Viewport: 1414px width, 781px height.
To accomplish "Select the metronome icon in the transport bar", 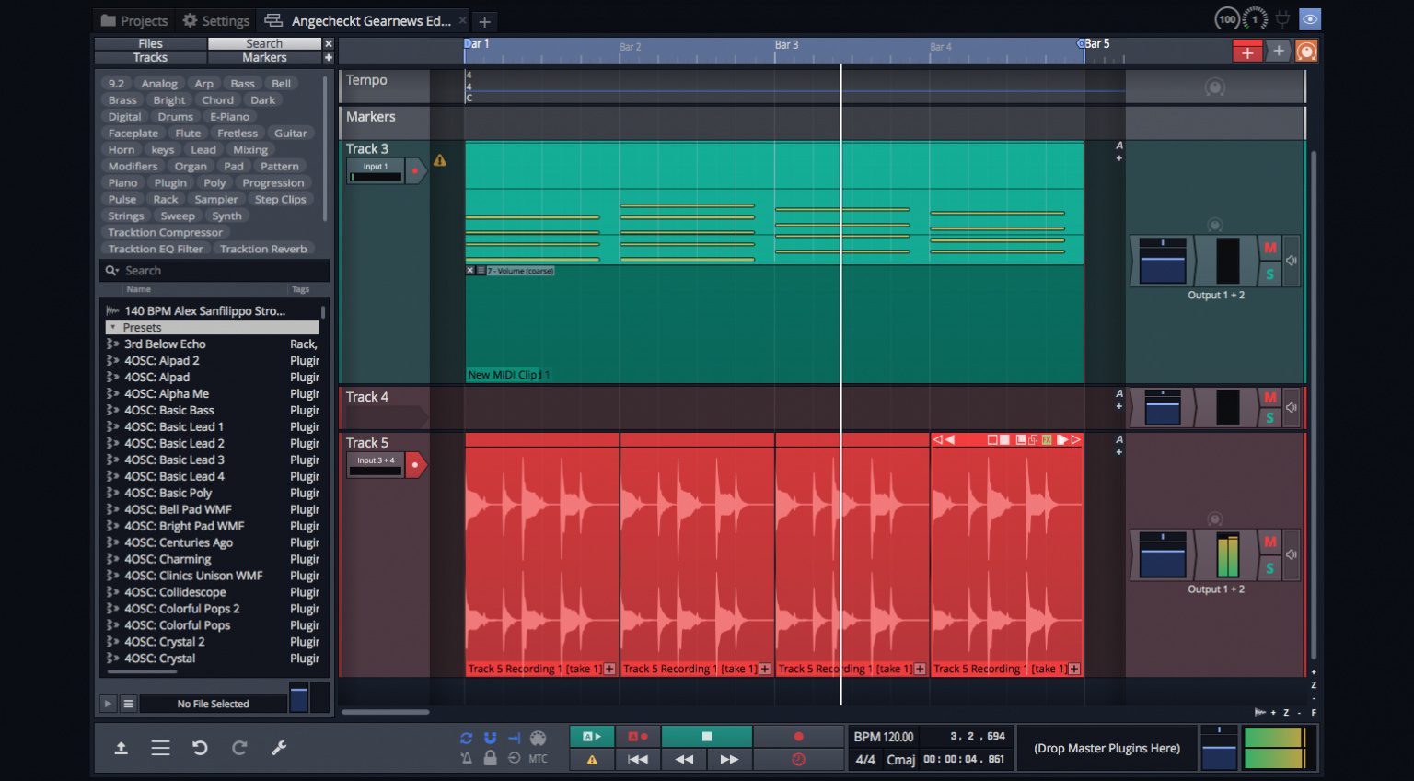I will point(465,759).
